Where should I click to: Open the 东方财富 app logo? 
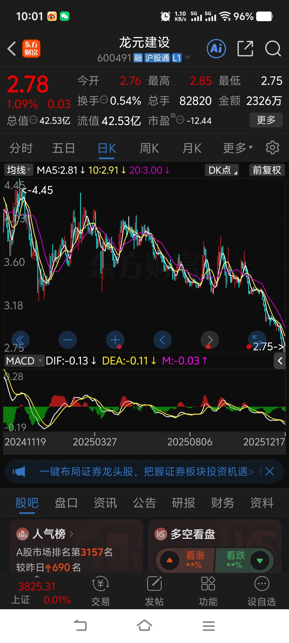point(31,49)
